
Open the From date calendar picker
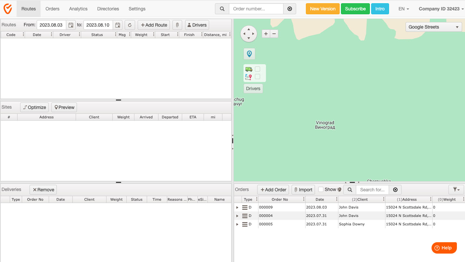click(x=71, y=25)
